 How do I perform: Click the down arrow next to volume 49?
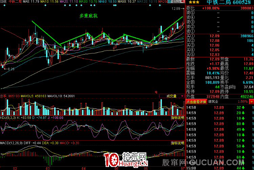point(243,129)
